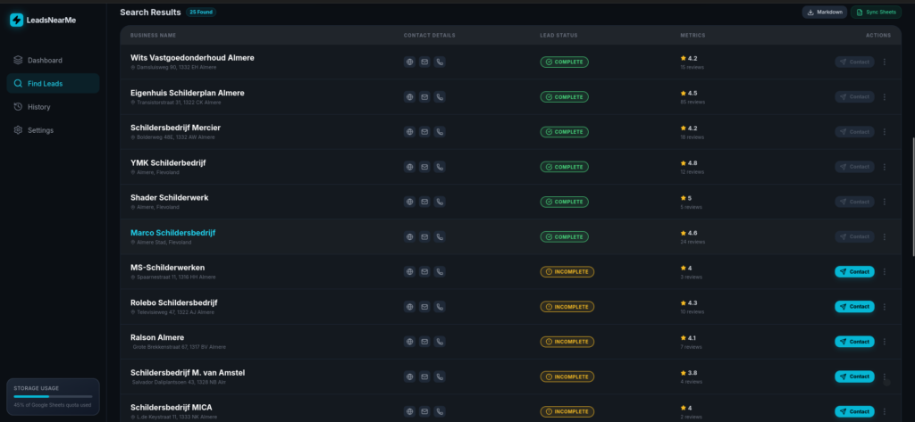915x422 pixels.
Task: Click the 25 Found results badge
Action: click(201, 12)
